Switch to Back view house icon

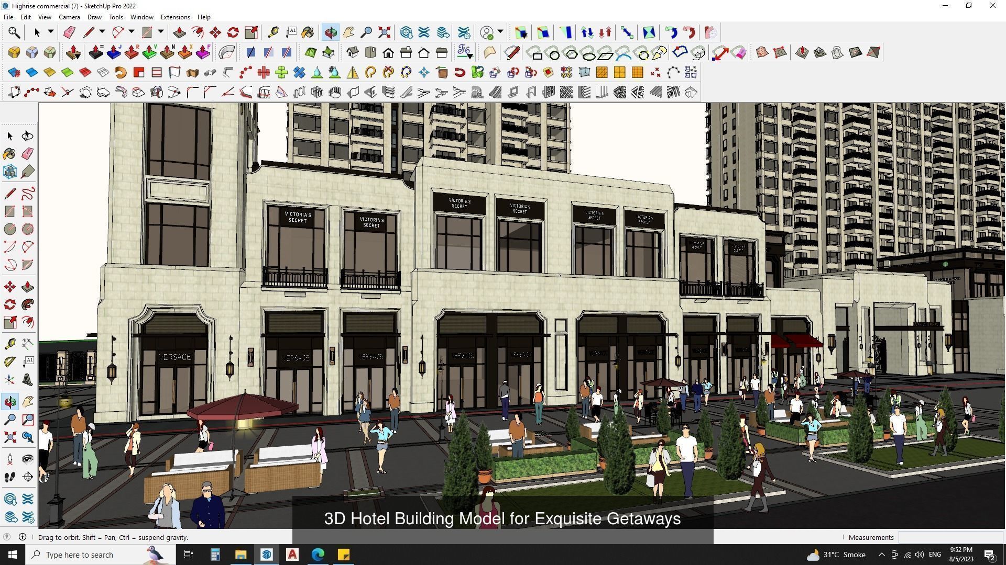click(424, 52)
